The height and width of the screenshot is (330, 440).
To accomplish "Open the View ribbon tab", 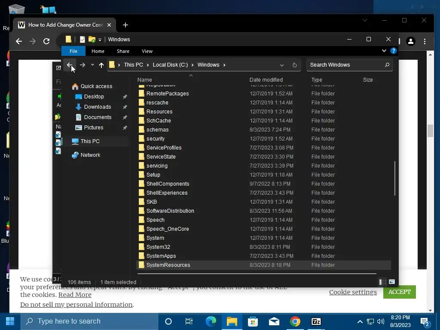I will [147, 51].
